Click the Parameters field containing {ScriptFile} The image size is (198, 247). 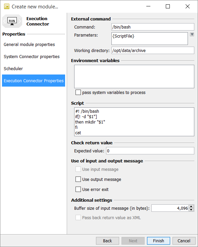150,39
